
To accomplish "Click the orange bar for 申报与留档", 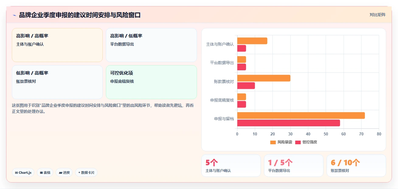I will [x=301, y=116].
